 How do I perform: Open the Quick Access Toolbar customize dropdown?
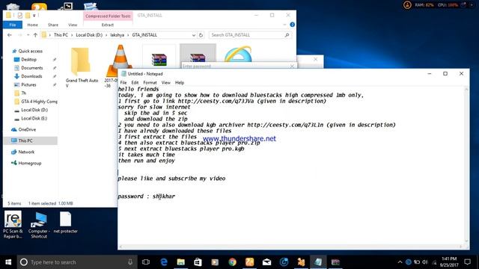tap(34, 15)
